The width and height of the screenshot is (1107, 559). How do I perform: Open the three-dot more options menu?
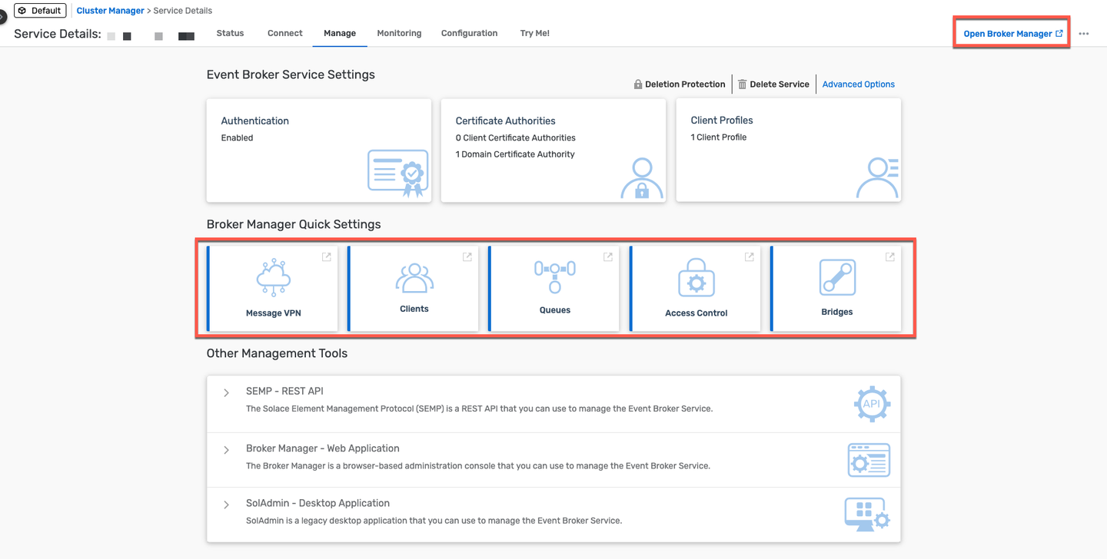point(1084,34)
